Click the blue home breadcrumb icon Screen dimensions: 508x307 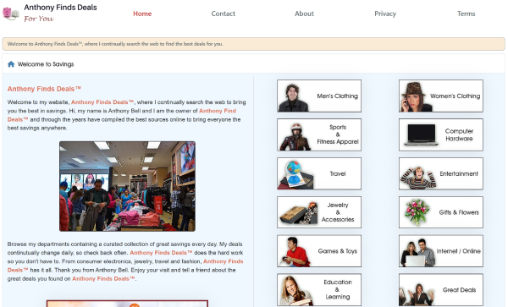click(11, 64)
